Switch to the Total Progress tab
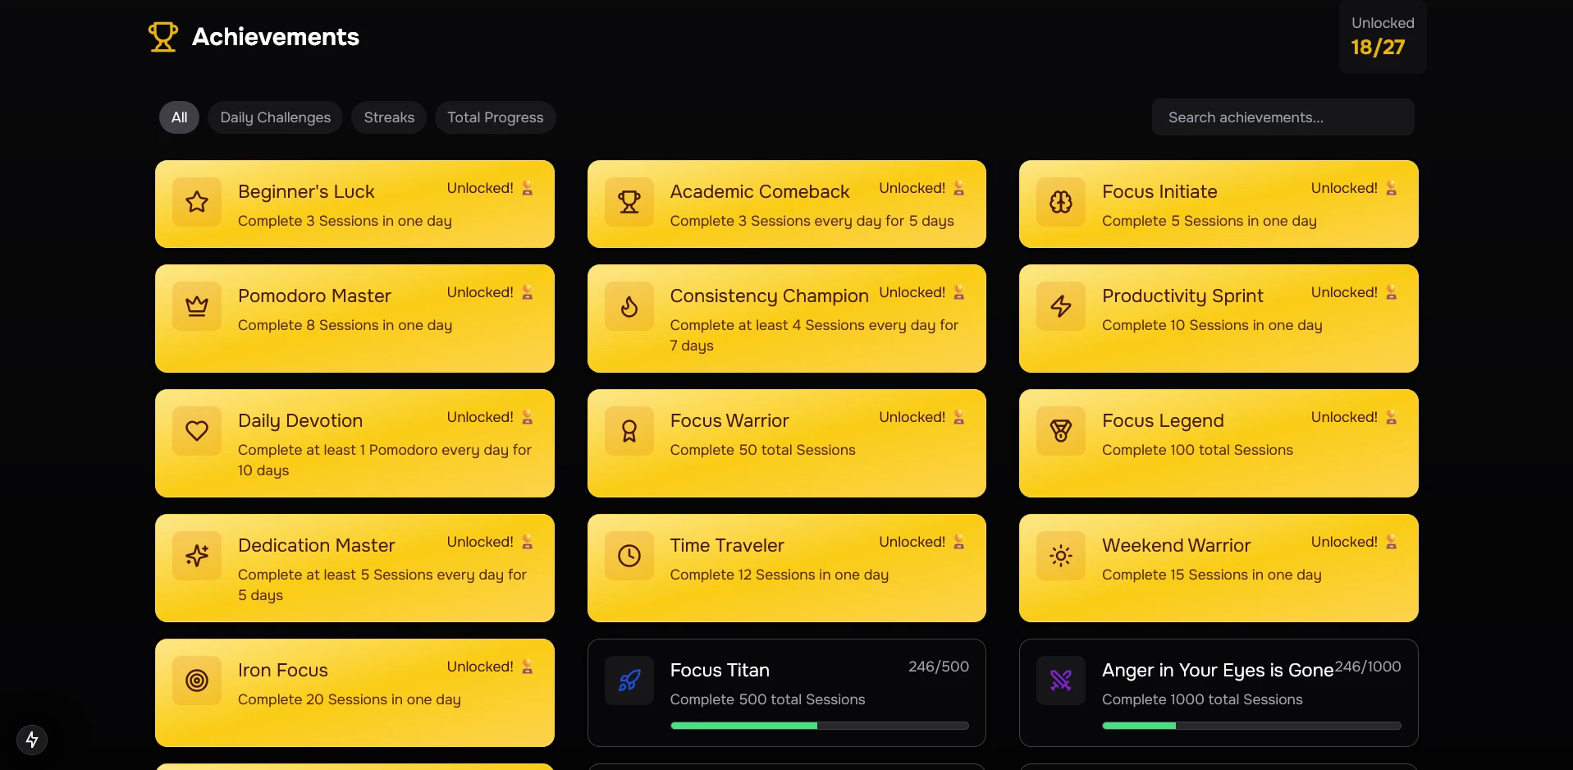The image size is (1573, 770). coord(495,117)
